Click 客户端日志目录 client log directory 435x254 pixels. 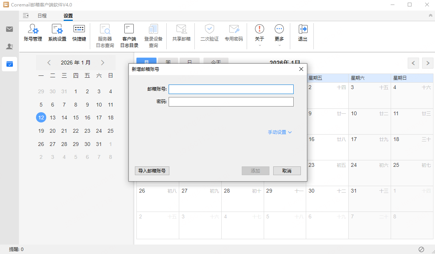pos(129,36)
